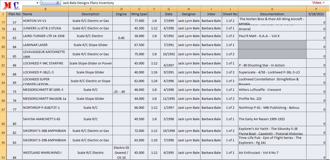The width and height of the screenshot is (330, 160).
Task: Click the 'Hitlers Luftwaffe - Crescent' cell
Action: (x=272, y=90)
